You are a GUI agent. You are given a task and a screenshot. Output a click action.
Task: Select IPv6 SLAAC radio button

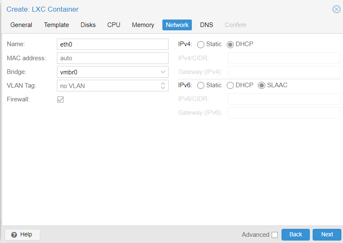pos(261,85)
